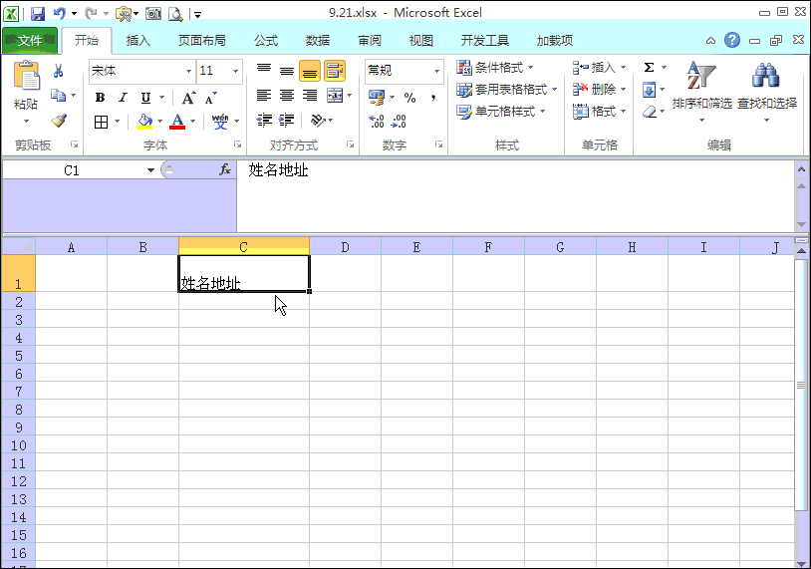Image resolution: width=811 pixels, height=569 pixels.
Task: Select the Format Painter brush
Action: click(x=59, y=121)
